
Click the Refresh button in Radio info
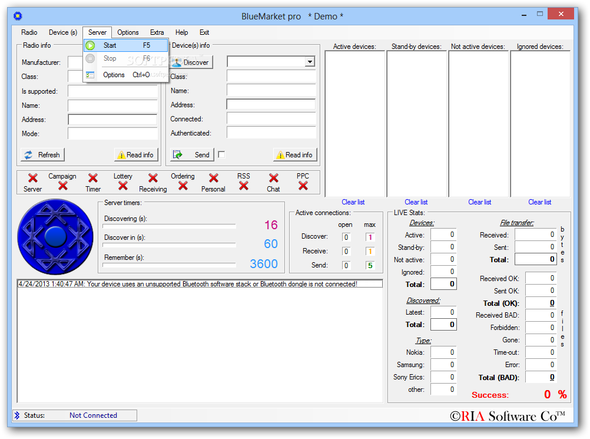(x=42, y=155)
